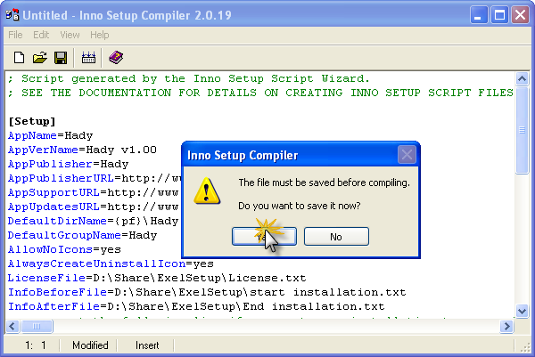Click the vertical scrollbar up arrow

tap(522, 79)
